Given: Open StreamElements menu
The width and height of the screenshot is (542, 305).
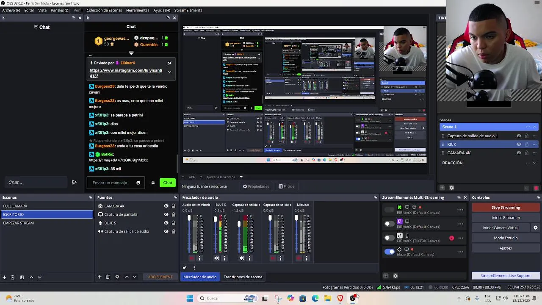Looking at the screenshot, I should click(188, 10).
